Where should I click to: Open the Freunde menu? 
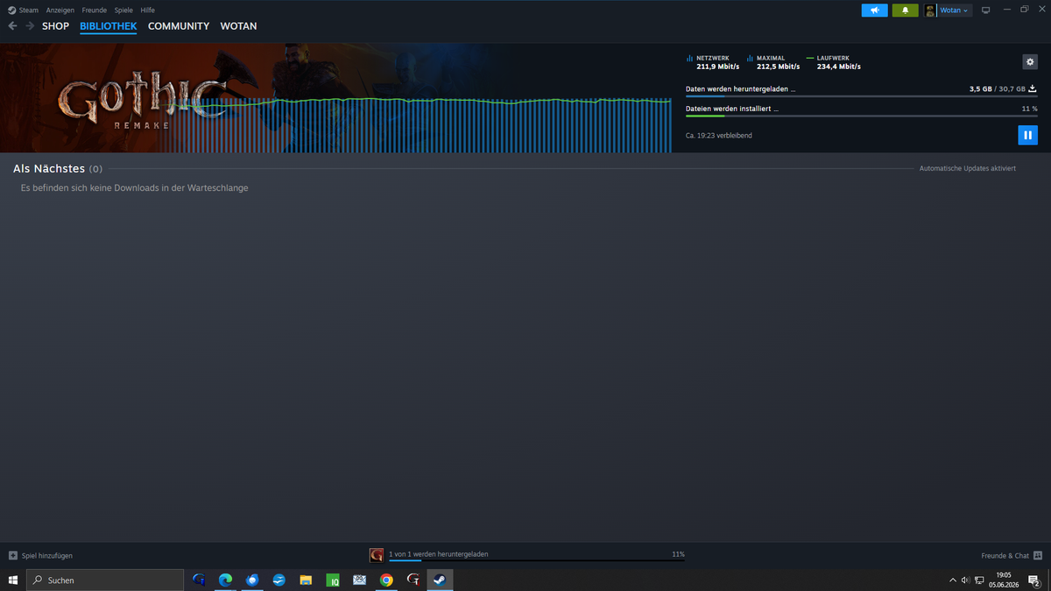coord(94,11)
